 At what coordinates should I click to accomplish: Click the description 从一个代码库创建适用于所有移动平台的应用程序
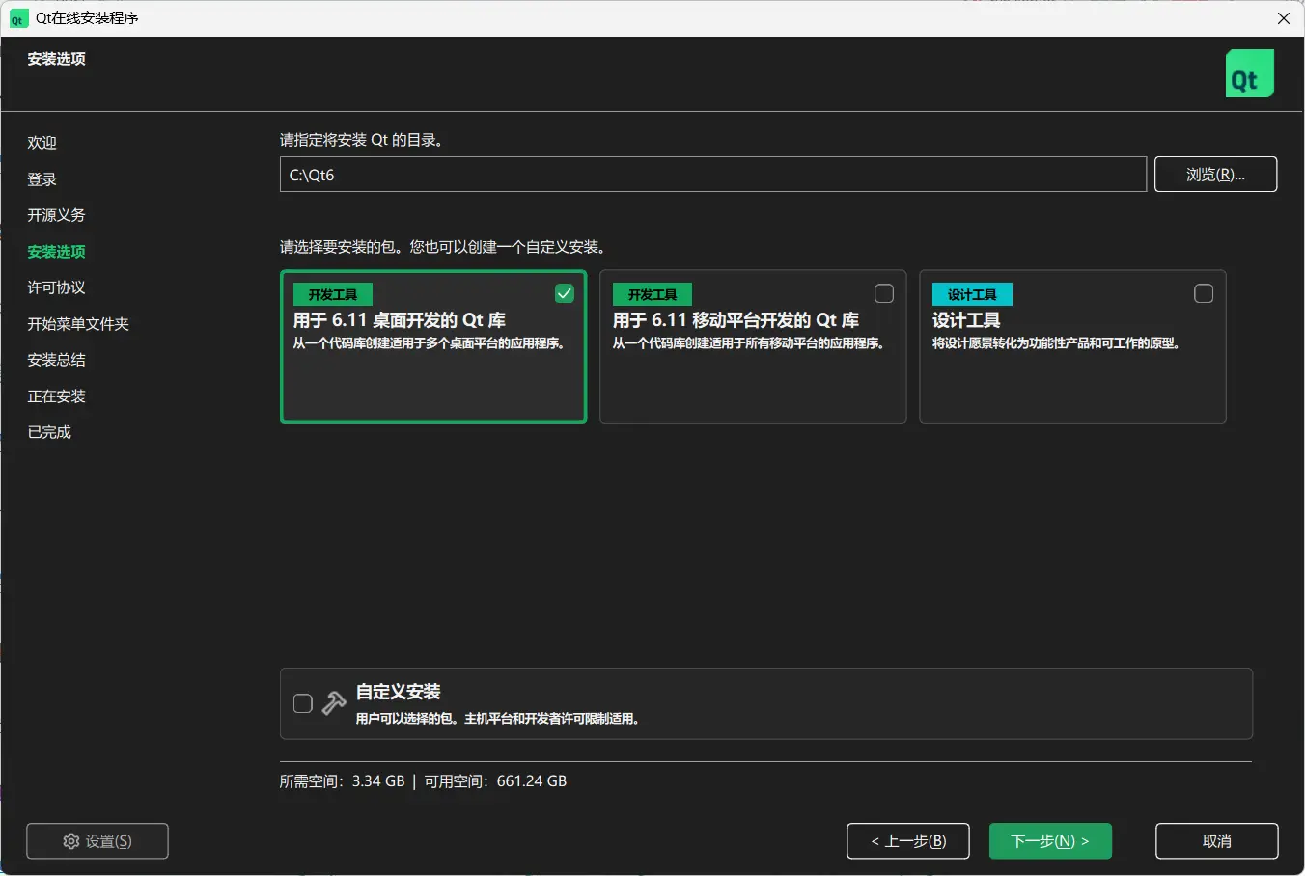point(750,343)
